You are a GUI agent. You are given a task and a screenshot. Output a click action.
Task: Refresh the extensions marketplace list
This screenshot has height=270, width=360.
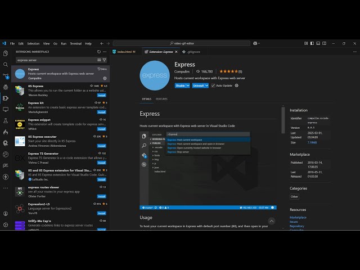point(99,52)
